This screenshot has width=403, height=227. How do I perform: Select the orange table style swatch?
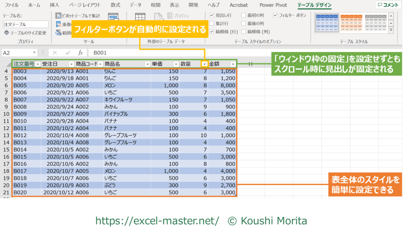pos(351,23)
